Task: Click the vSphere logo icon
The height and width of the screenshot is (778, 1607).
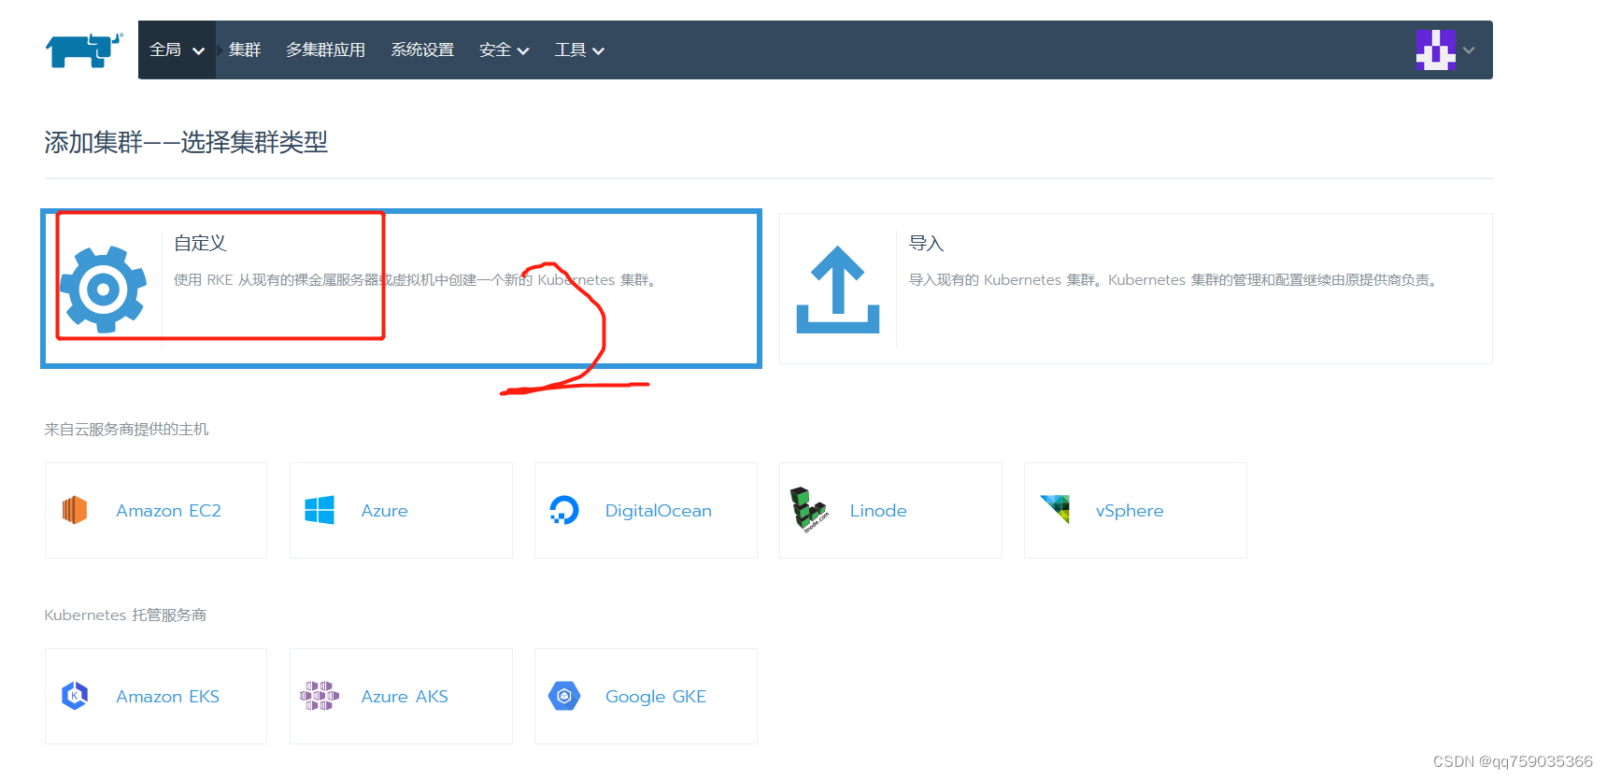Action: pyautogui.click(x=1055, y=509)
